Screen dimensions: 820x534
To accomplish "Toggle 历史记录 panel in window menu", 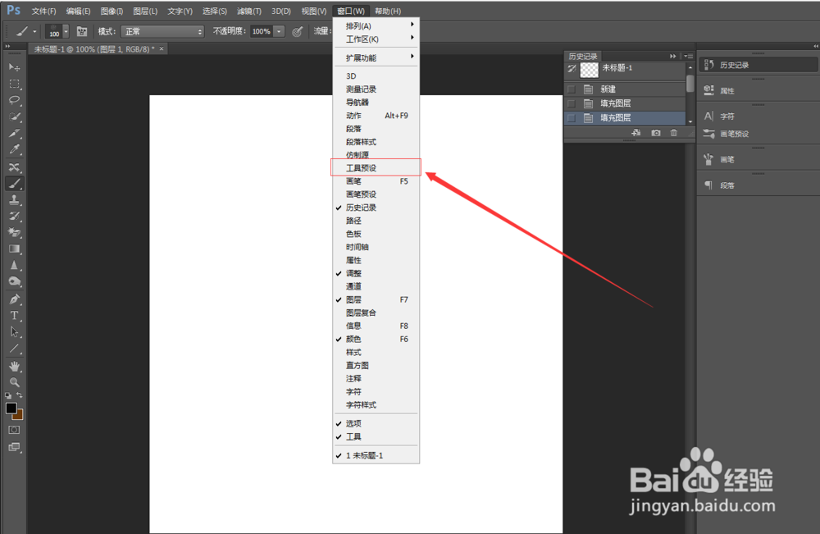I will (x=376, y=208).
